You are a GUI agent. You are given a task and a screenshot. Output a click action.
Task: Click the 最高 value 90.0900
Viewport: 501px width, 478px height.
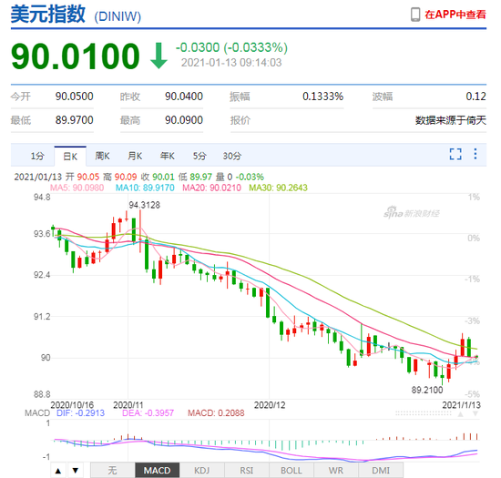coord(184,120)
